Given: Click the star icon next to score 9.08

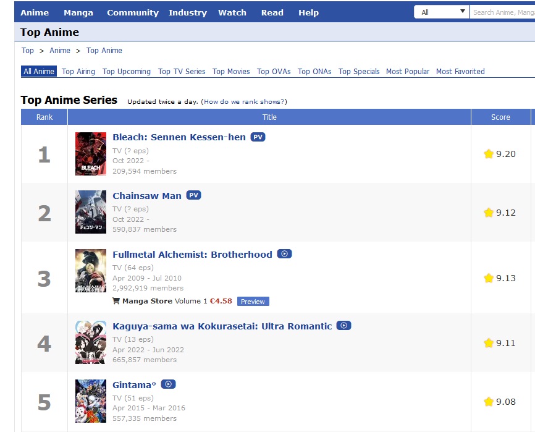Looking at the screenshot, I should pyautogui.click(x=489, y=402).
